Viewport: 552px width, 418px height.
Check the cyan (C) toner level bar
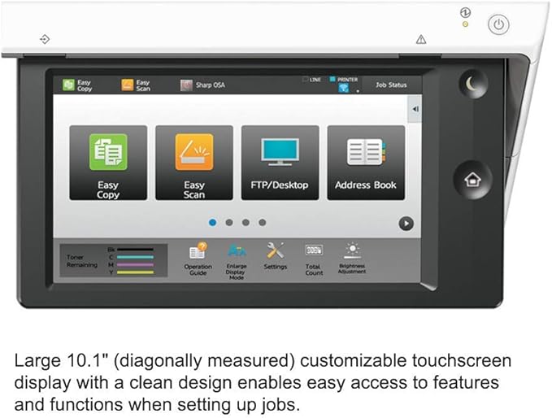(x=135, y=257)
